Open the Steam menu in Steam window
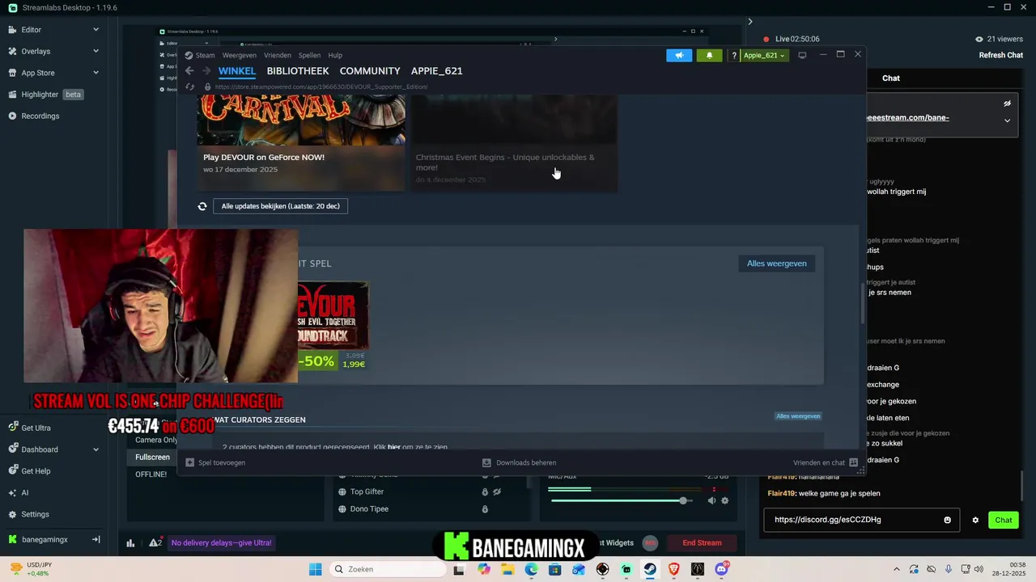This screenshot has width=1036, height=582. (205, 55)
